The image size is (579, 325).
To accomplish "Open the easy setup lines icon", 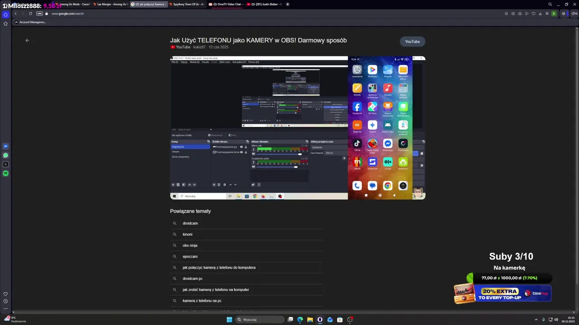I will click(547, 14).
